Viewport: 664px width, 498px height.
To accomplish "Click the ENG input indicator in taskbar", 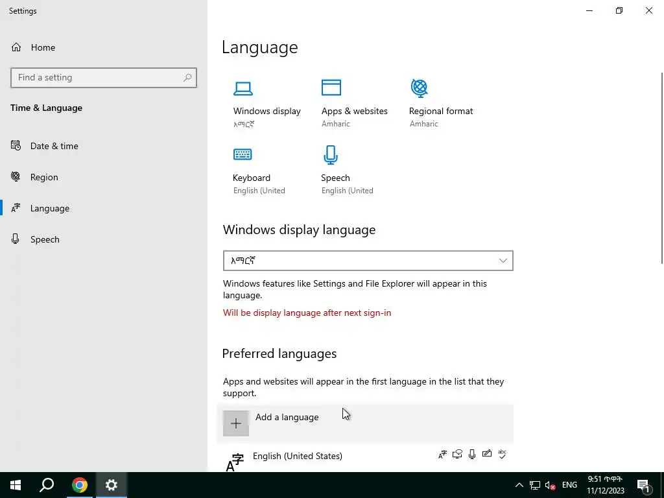I will click(569, 485).
